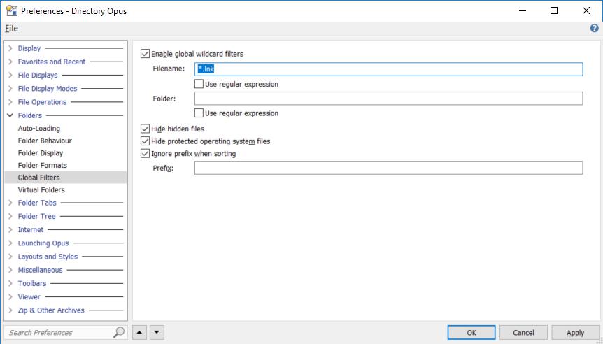
Task: Click the Filename filter input field
Action: tap(388, 69)
